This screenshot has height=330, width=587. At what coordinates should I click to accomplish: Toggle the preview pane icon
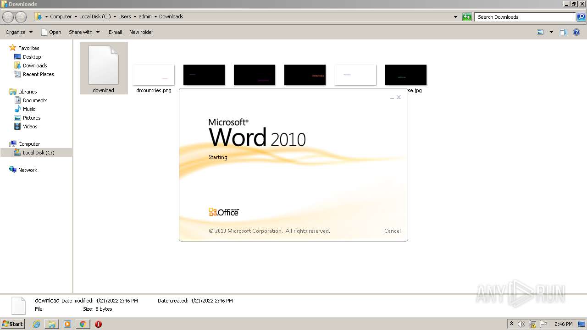tap(564, 32)
